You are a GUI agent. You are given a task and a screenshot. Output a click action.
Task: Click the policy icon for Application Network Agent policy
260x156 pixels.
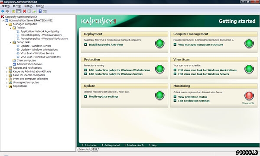click(18, 32)
